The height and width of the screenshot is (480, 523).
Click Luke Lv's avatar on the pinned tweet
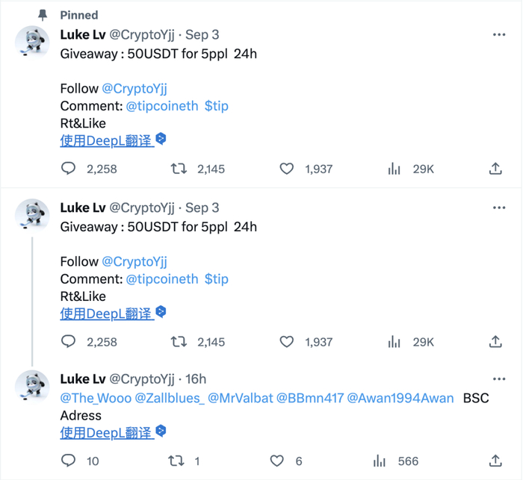pos(32,43)
